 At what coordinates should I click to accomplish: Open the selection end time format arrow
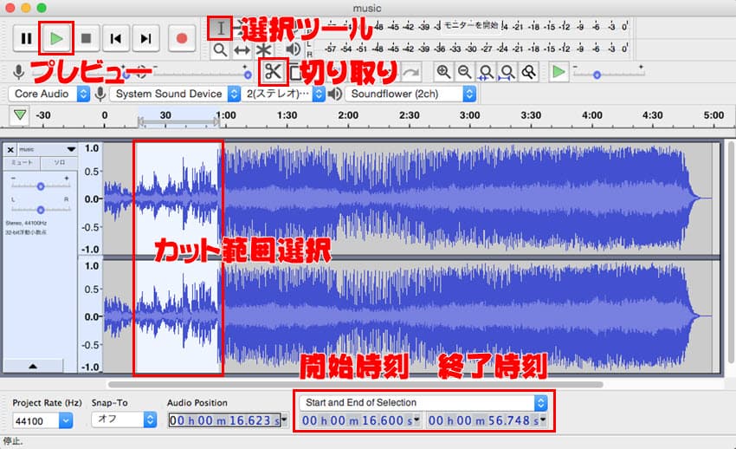544,420
